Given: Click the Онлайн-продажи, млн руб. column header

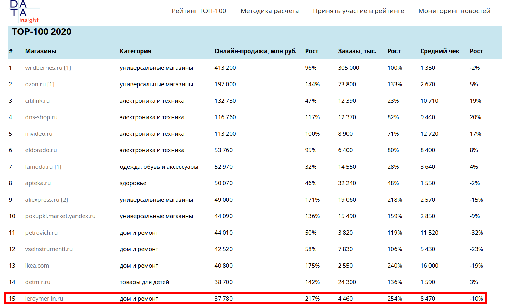Looking at the screenshot, I should 255,51.
